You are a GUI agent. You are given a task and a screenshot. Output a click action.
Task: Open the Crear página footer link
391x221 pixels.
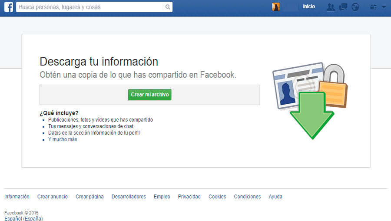pyautogui.click(x=89, y=197)
